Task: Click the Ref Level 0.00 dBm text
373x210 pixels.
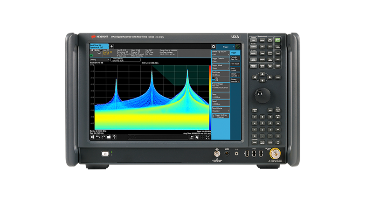Action: click(150, 63)
